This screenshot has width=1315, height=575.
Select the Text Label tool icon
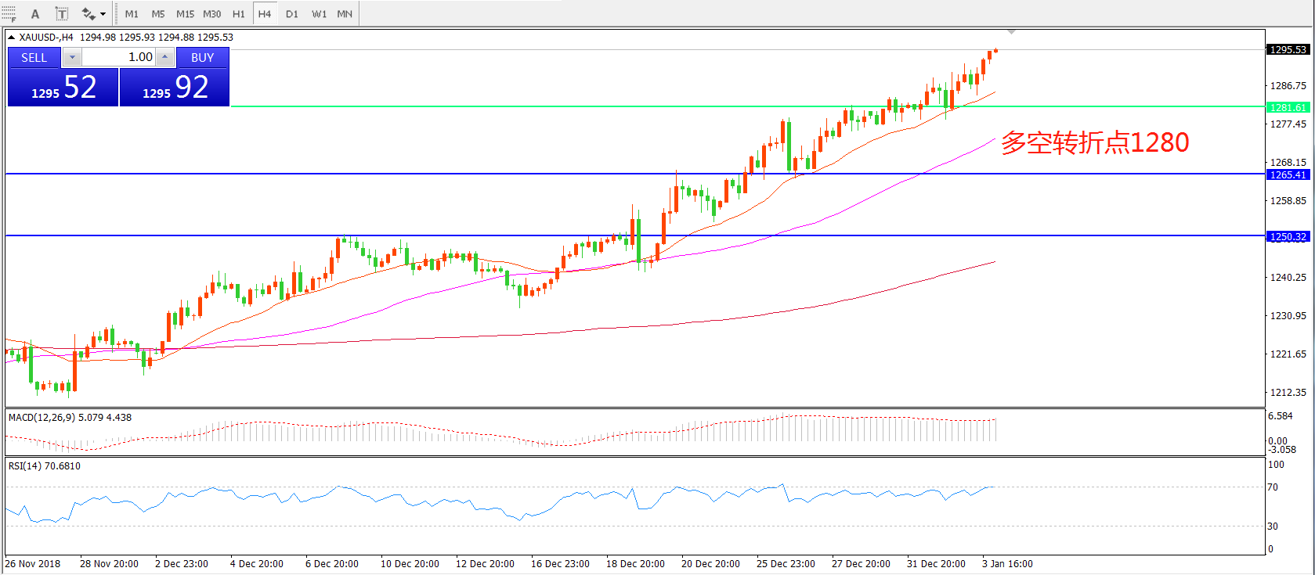[x=62, y=14]
